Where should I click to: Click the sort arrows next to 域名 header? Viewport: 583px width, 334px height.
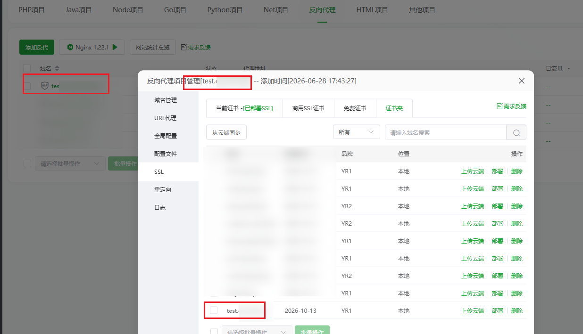(57, 69)
